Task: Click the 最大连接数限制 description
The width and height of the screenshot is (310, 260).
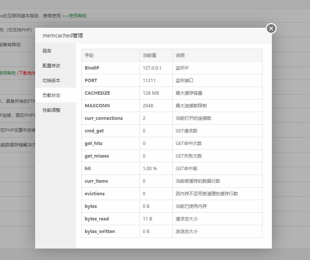Action: pyautogui.click(x=191, y=105)
